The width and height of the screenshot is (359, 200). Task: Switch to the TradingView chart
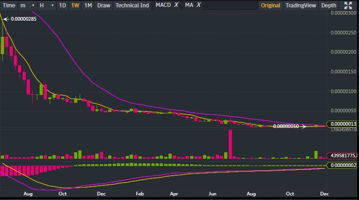coord(301,5)
